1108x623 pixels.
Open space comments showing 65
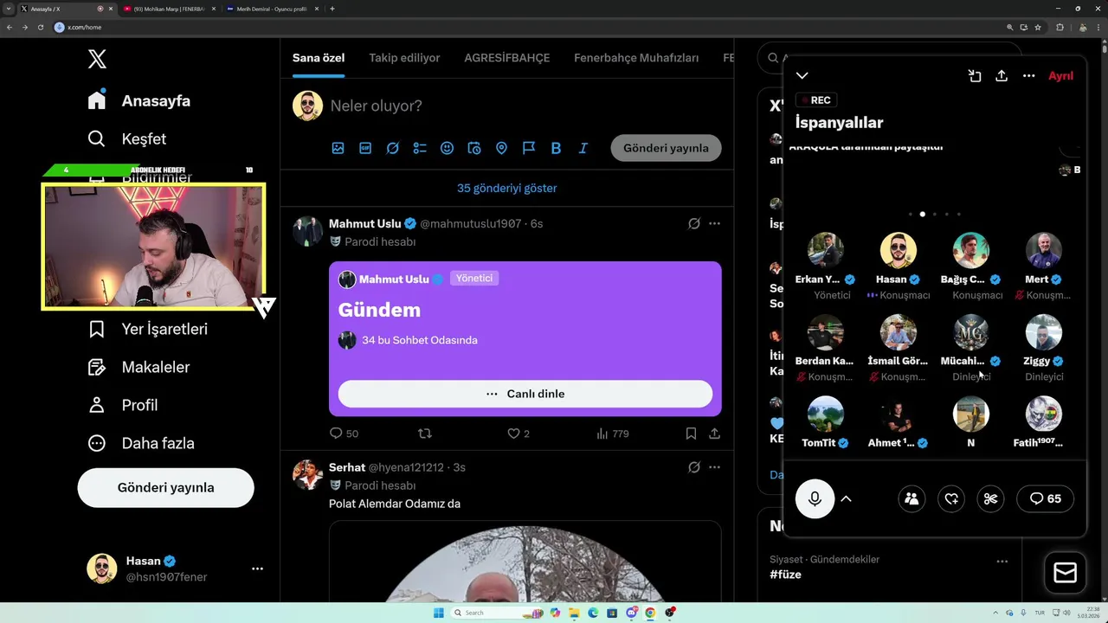(x=1045, y=498)
